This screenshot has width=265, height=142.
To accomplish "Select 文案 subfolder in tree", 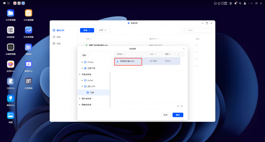I will point(93,92).
